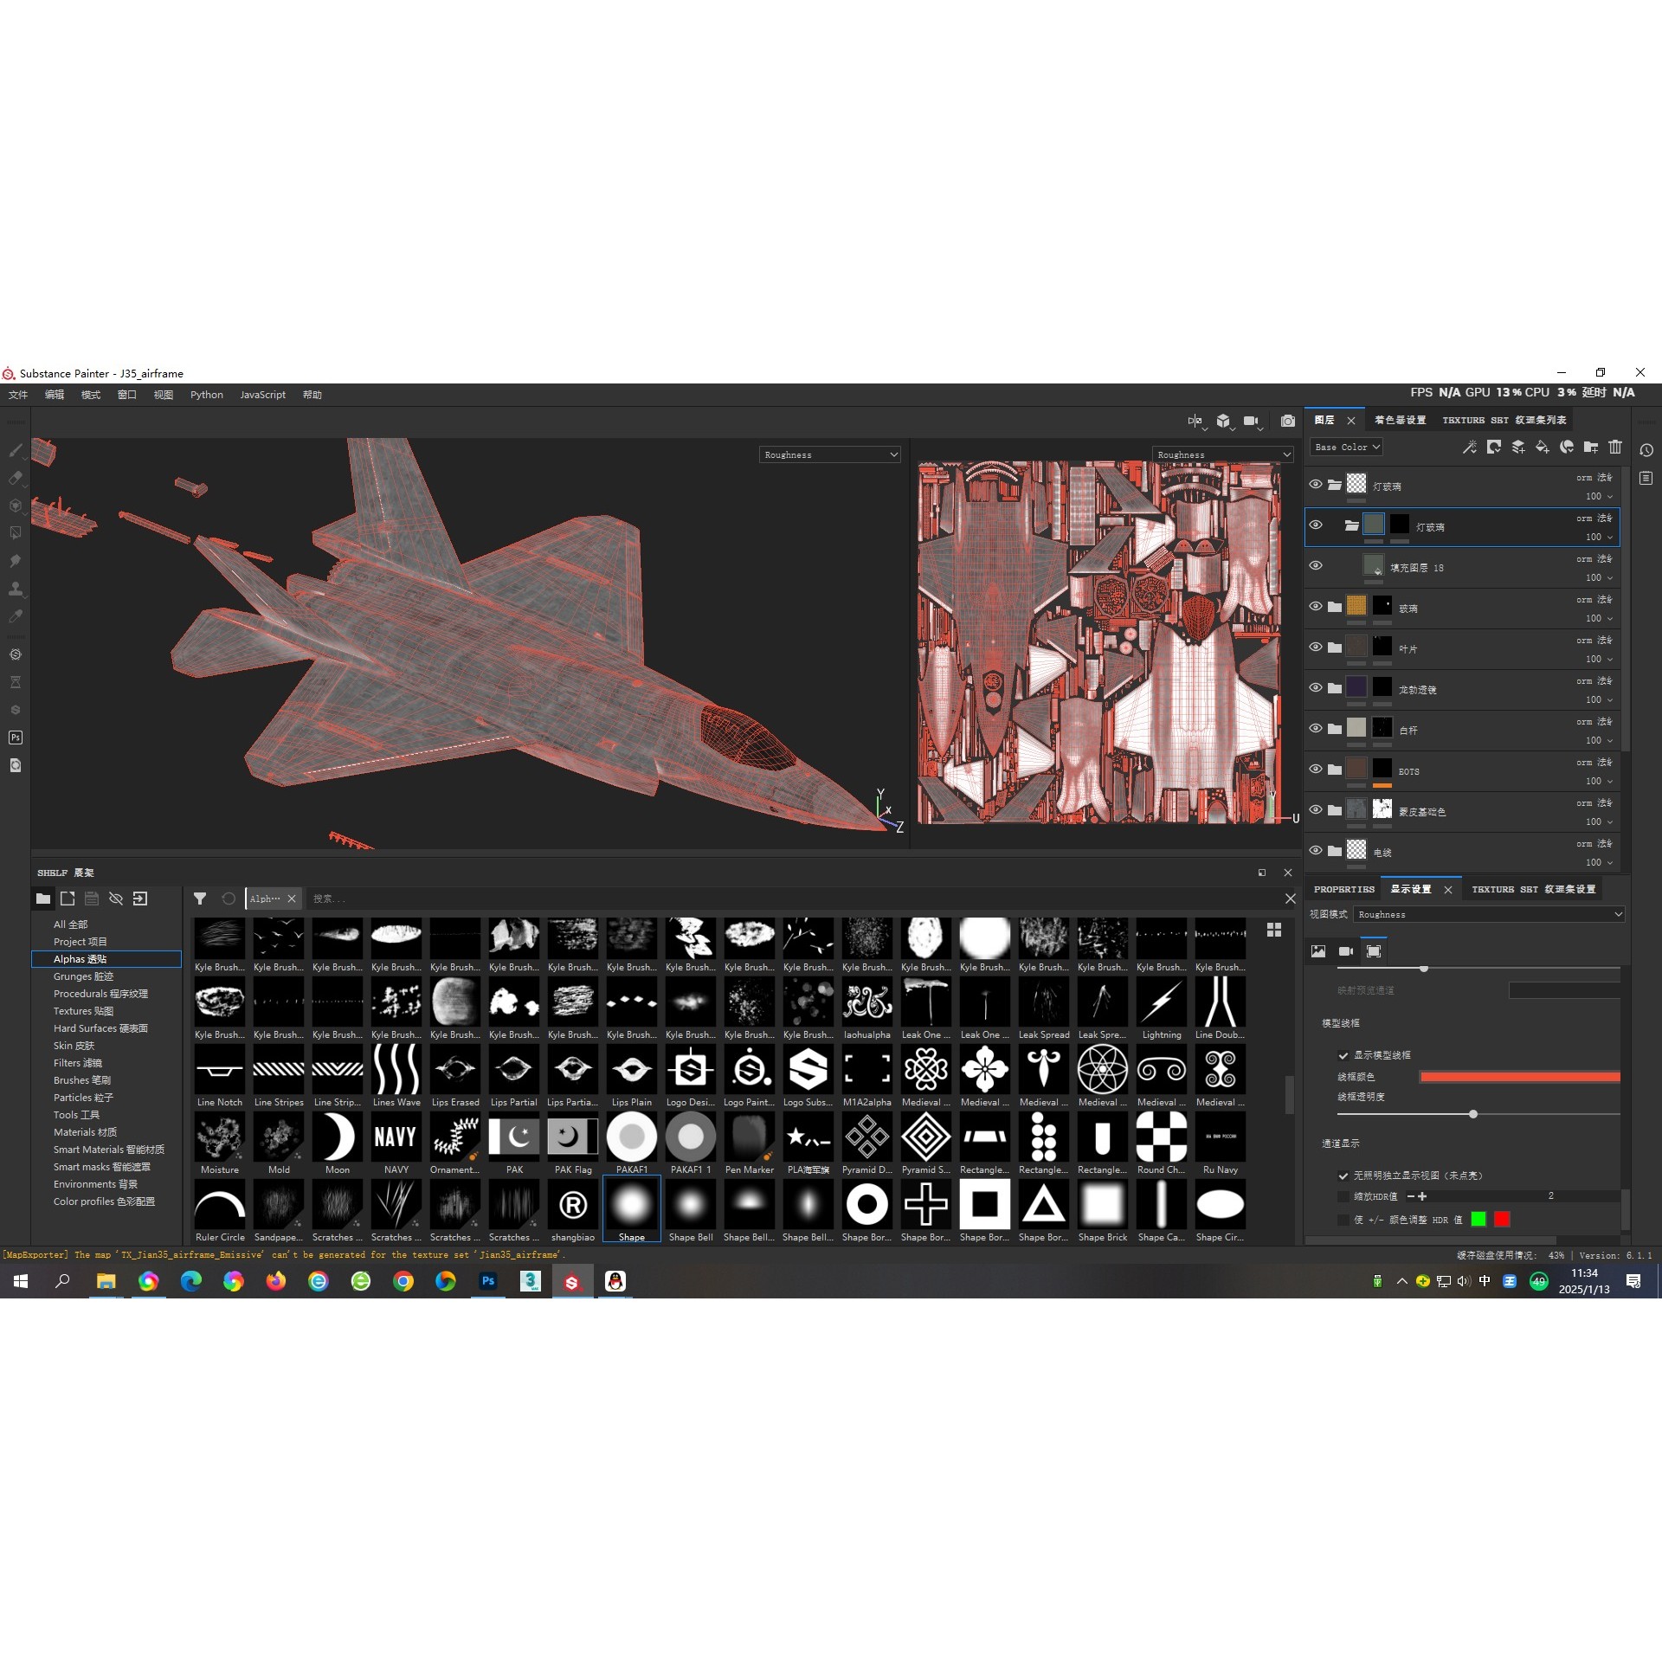Switch to the TEXTURE SET 纹理集列表 tab
This screenshot has width=1662, height=1662.
point(1504,420)
